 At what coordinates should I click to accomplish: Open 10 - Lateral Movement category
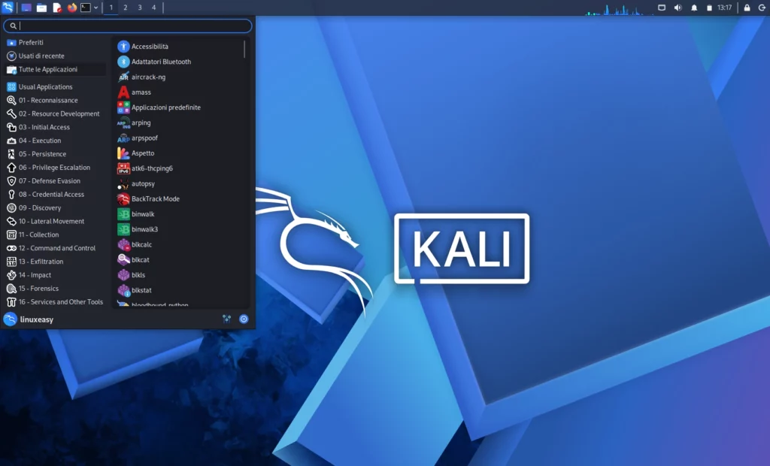55,222
